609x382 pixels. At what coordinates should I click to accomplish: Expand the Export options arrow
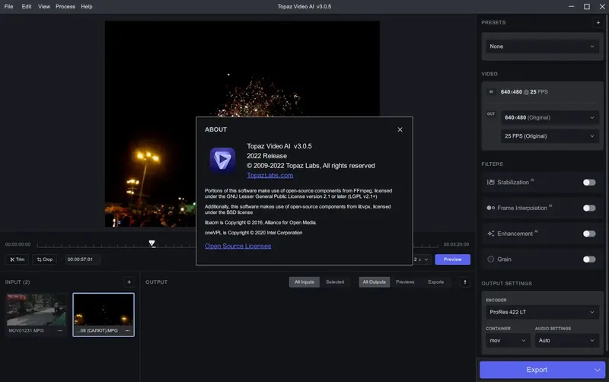pos(598,370)
